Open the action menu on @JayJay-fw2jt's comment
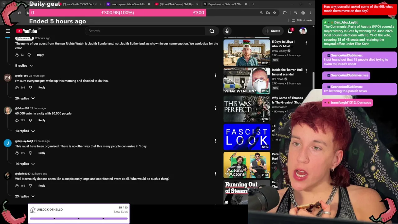 tap(215, 141)
